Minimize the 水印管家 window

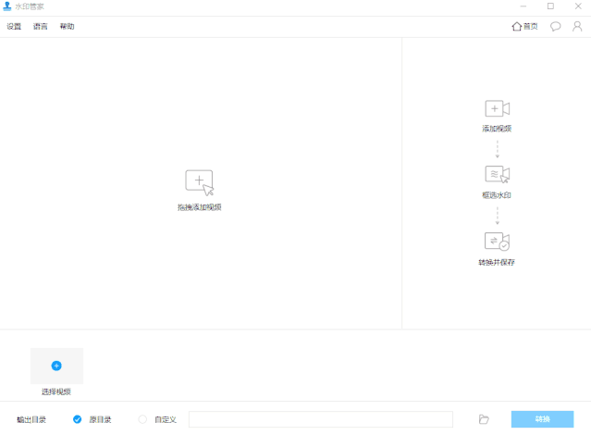coord(523,6)
